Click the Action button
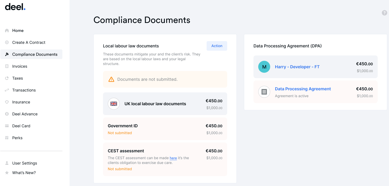 (x=217, y=46)
